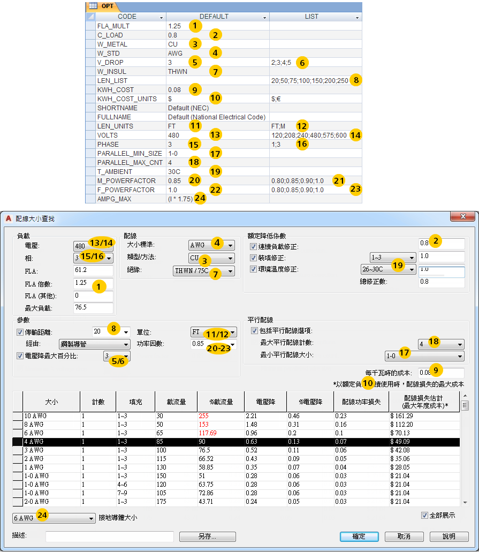
Task: Click FLA (其他) input field
Action: coord(93,296)
